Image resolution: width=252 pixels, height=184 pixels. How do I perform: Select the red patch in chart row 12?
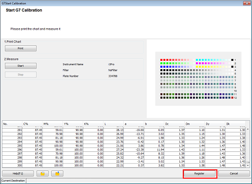coord(233,98)
